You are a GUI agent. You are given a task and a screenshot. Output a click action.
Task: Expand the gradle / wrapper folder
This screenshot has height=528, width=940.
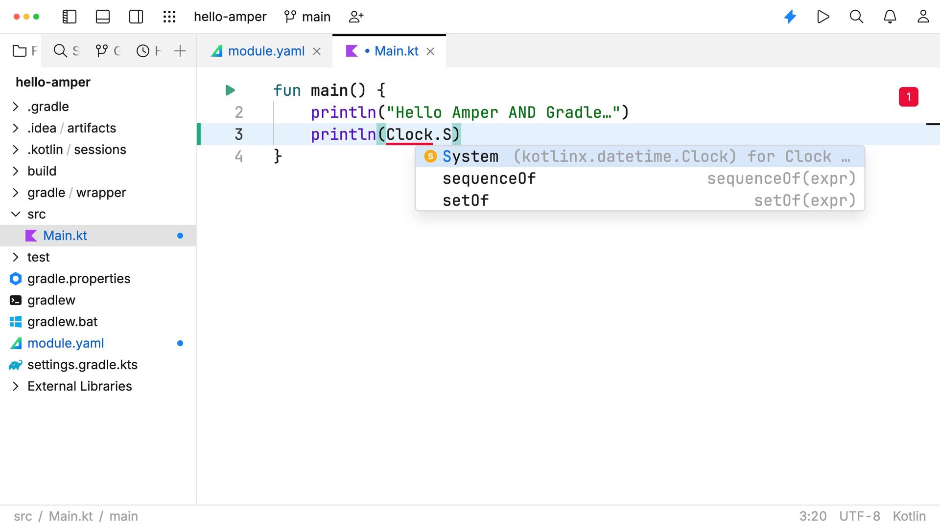(x=15, y=193)
